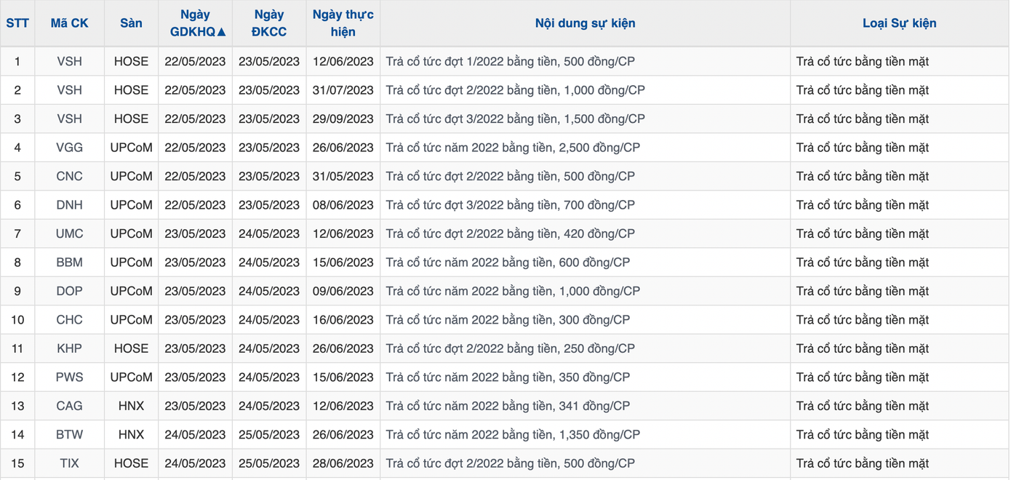Click the 1,350 đồng/CP event description
The width and height of the screenshot is (1011, 480).
513,435
